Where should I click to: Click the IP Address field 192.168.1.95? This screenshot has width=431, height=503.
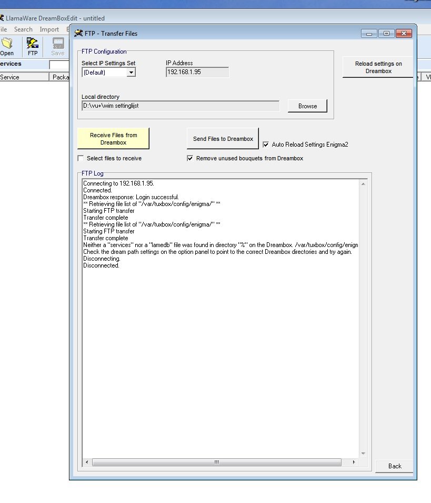[197, 72]
